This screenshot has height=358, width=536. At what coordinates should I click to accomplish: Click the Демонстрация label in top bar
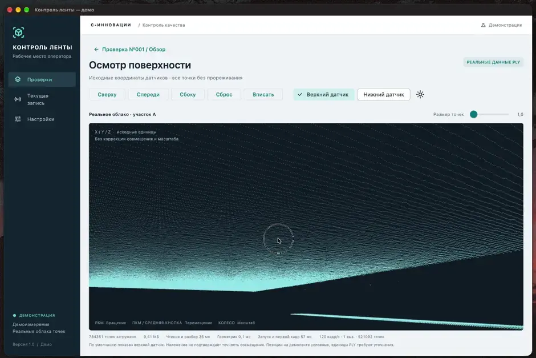505,25
